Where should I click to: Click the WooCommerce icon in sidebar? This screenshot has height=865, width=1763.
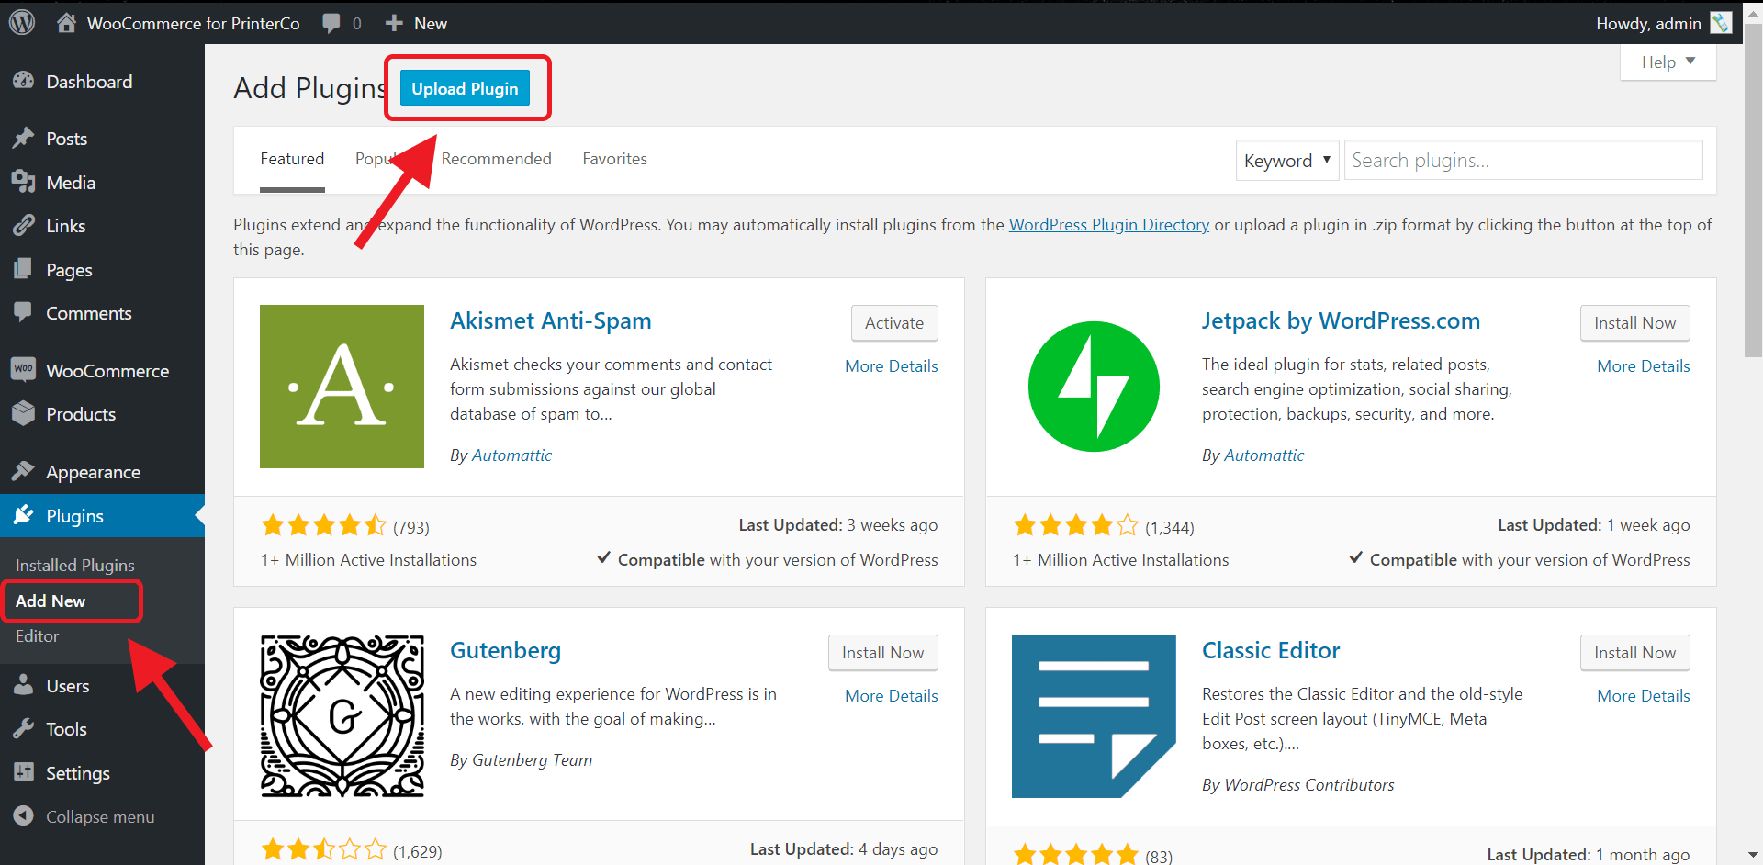tap(24, 370)
